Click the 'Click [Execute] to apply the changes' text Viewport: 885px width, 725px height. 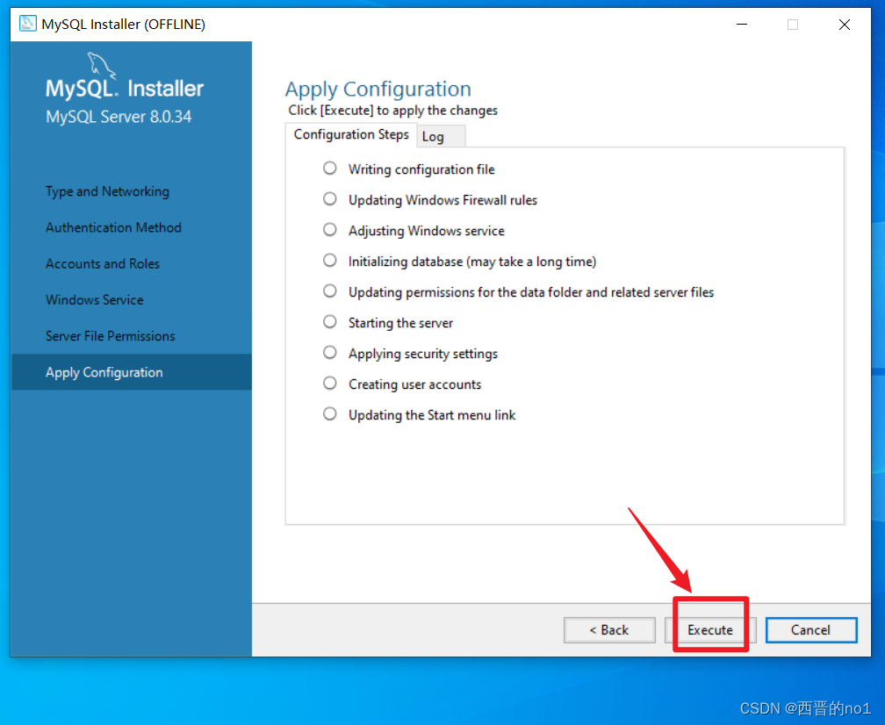393,110
